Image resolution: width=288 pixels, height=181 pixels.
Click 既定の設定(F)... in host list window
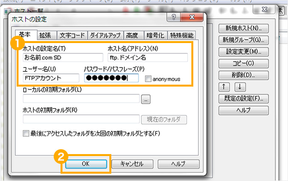pos(244,99)
